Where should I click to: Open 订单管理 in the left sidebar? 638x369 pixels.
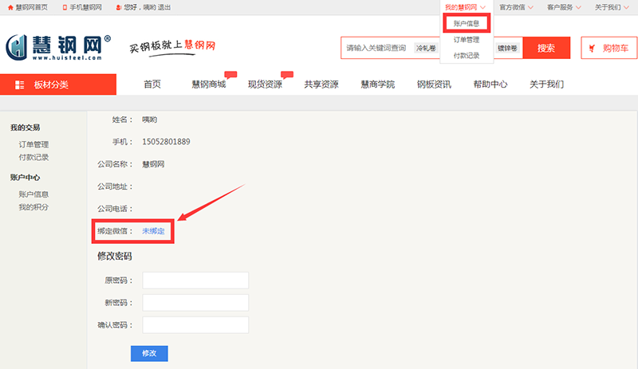(33, 144)
